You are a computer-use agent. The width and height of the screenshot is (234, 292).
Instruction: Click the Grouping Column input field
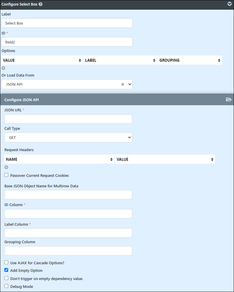tap(68, 251)
